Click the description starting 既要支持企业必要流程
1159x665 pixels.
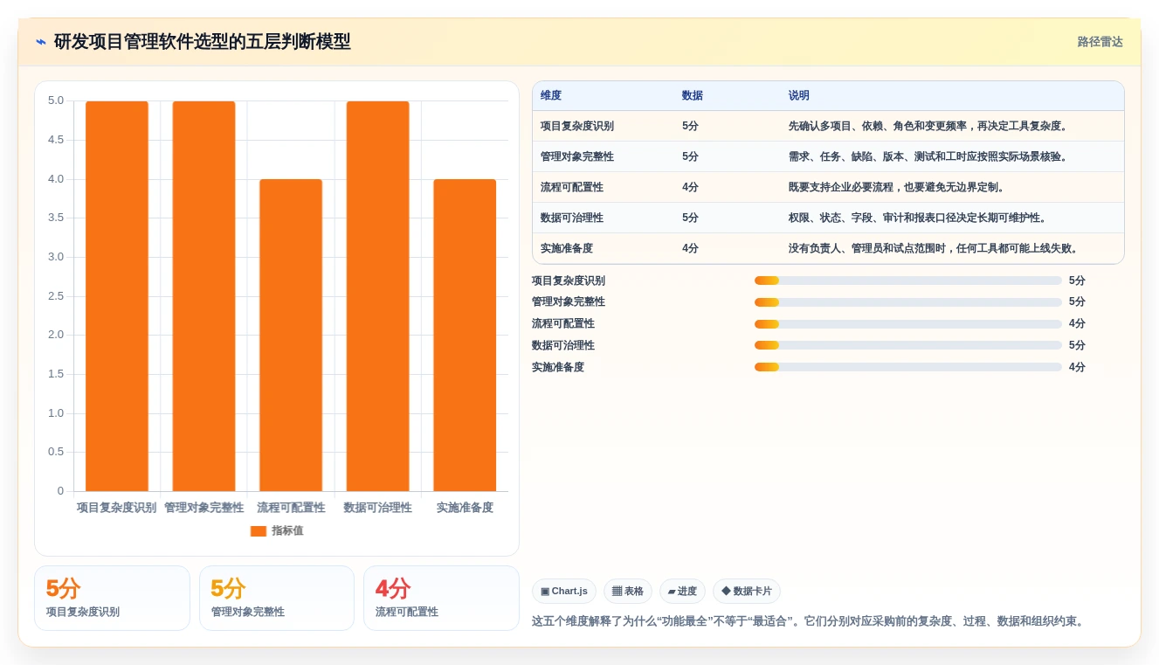pyautogui.click(x=897, y=187)
